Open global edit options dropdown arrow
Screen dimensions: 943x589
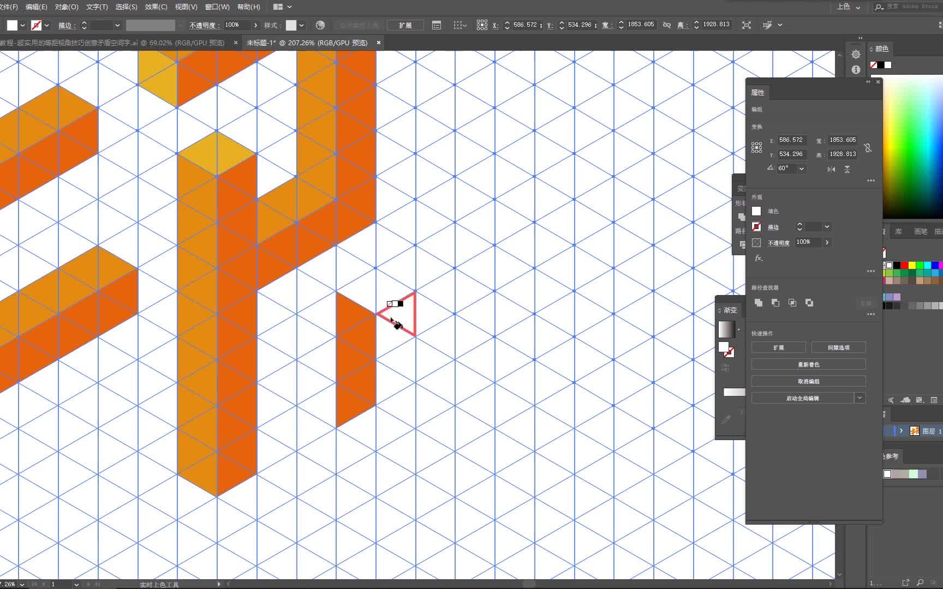click(860, 398)
